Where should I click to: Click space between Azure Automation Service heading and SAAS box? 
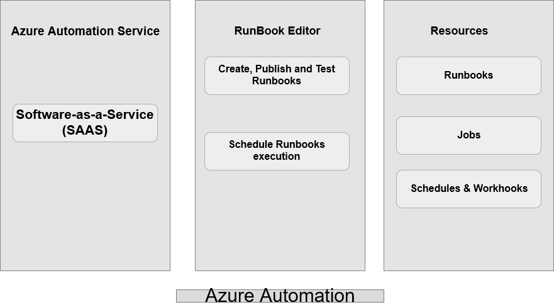tap(85, 69)
